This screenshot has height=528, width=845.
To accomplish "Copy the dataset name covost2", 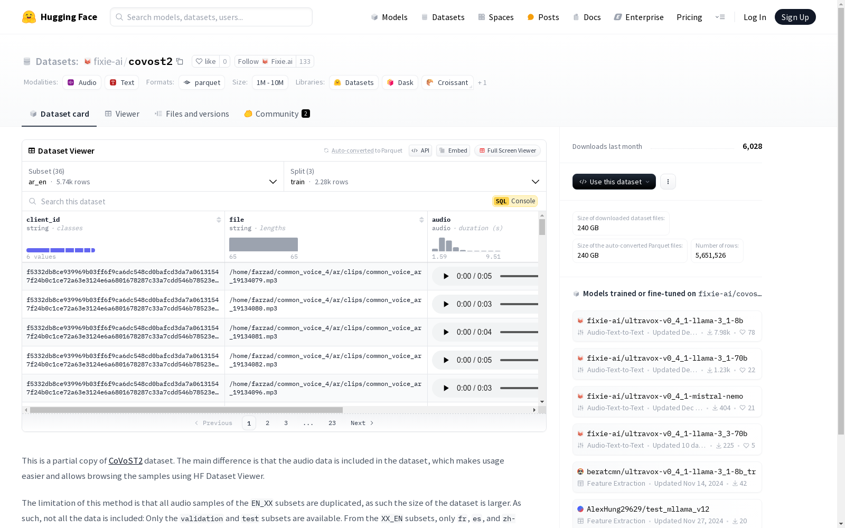I will pos(180,61).
